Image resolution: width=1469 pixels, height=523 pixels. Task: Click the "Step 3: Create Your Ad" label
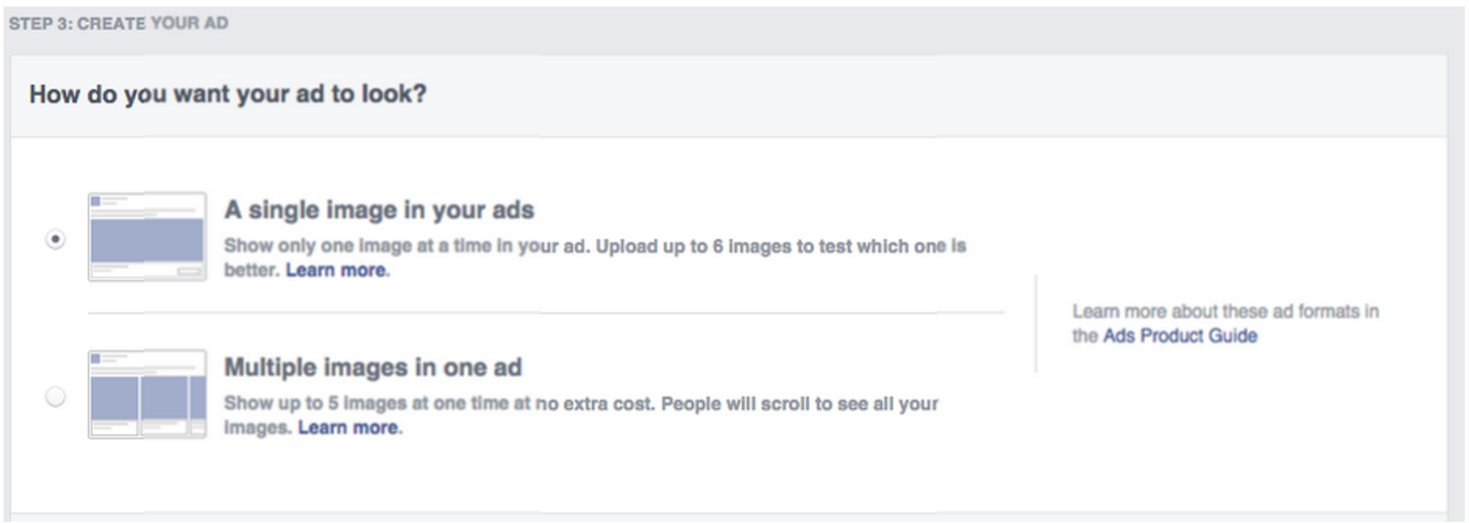point(118,24)
